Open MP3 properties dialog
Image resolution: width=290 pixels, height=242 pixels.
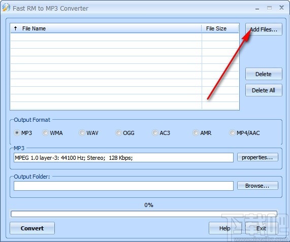tap(257, 157)
